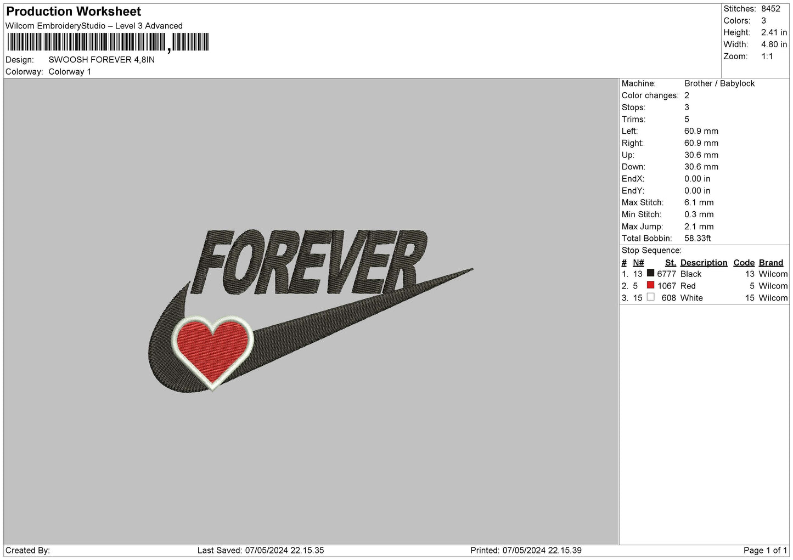Viewport: 793px width, 560px height.
Task: Click the 'Brand' column header
Action: point(771,263)
